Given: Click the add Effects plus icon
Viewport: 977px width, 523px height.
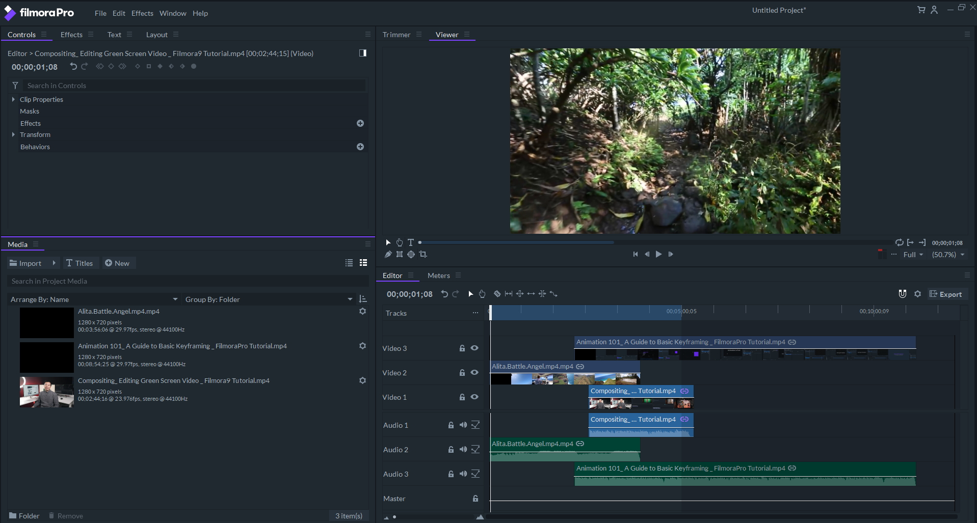Looking at the screenshot, I should (360, 123).
